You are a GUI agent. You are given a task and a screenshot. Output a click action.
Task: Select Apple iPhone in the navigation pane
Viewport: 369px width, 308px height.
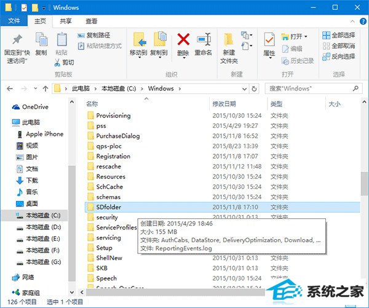point(41,134)
